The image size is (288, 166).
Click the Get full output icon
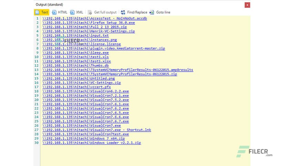[90, 12]
